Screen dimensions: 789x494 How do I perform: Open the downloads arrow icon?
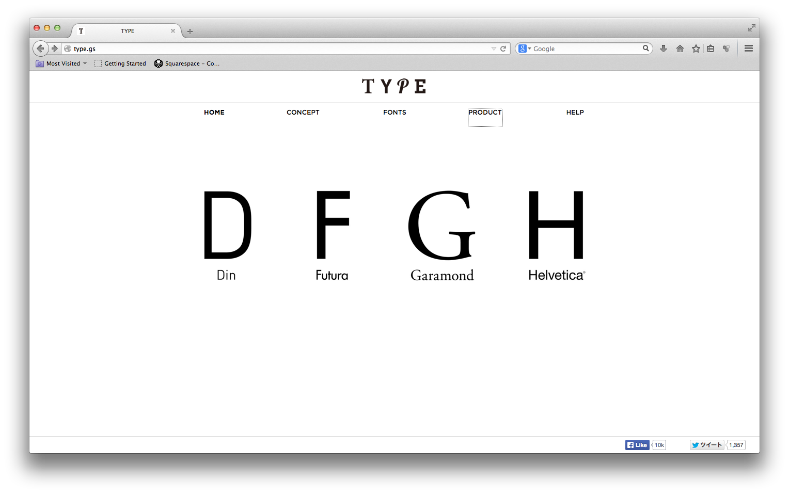click(664, 49)
